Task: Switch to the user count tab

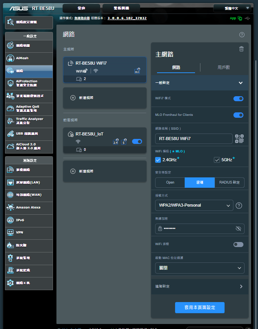Action: 224,68
